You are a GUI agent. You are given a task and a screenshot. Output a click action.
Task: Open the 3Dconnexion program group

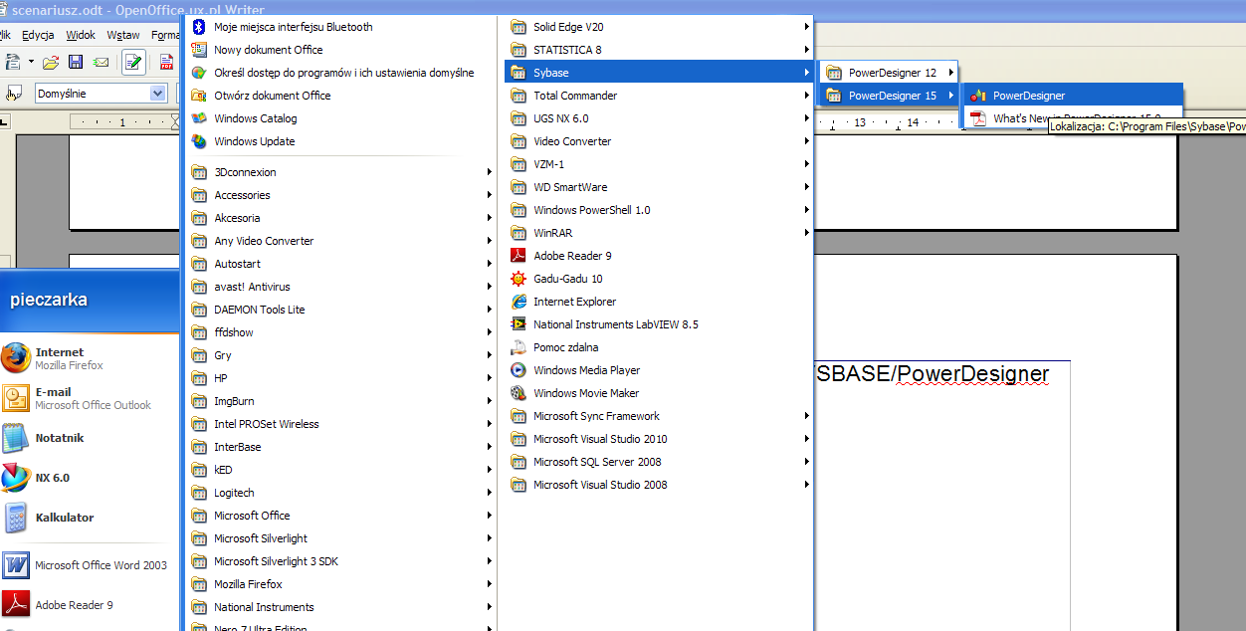338,172
